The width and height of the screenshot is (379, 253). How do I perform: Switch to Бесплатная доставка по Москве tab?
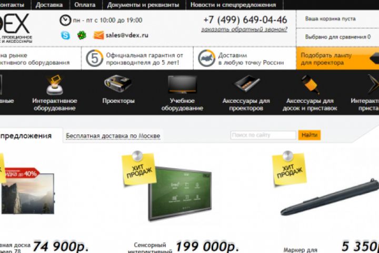[113, 136]
